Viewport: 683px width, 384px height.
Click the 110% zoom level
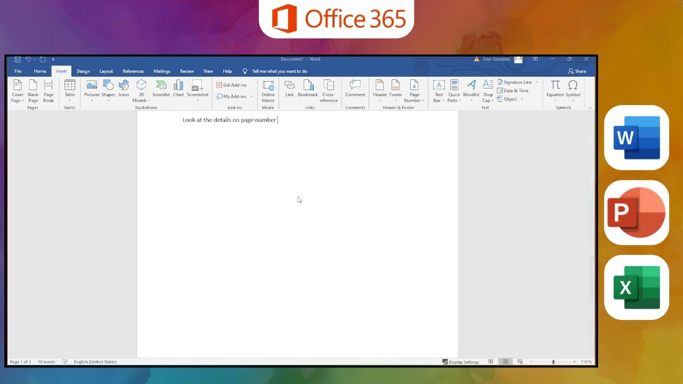tap(586, 362)
